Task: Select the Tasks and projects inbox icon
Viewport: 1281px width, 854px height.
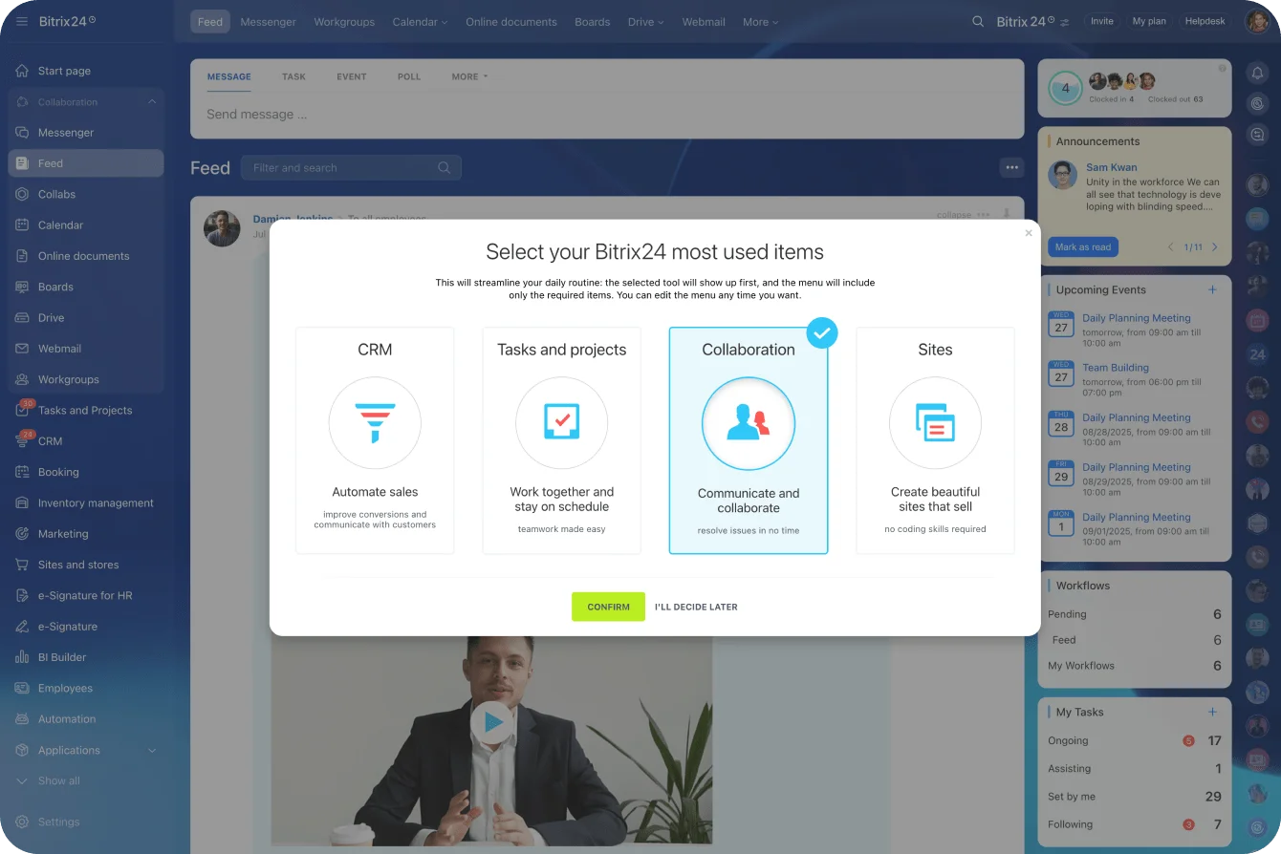Action: [561, 422]
